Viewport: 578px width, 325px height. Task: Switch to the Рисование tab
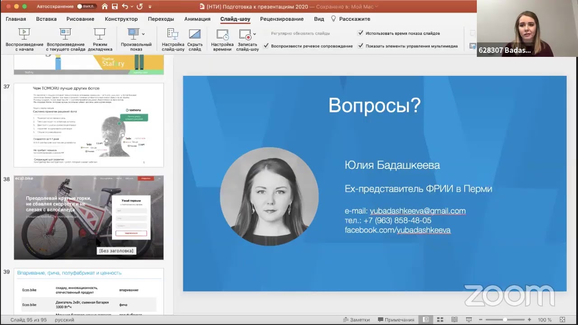[x=80, y=19]
